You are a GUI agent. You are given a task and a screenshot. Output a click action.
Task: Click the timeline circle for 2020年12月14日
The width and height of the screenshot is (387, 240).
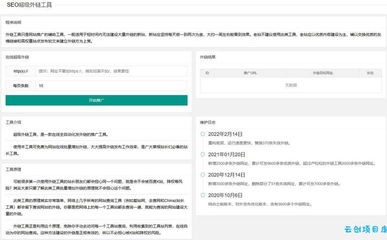(203, 175)
